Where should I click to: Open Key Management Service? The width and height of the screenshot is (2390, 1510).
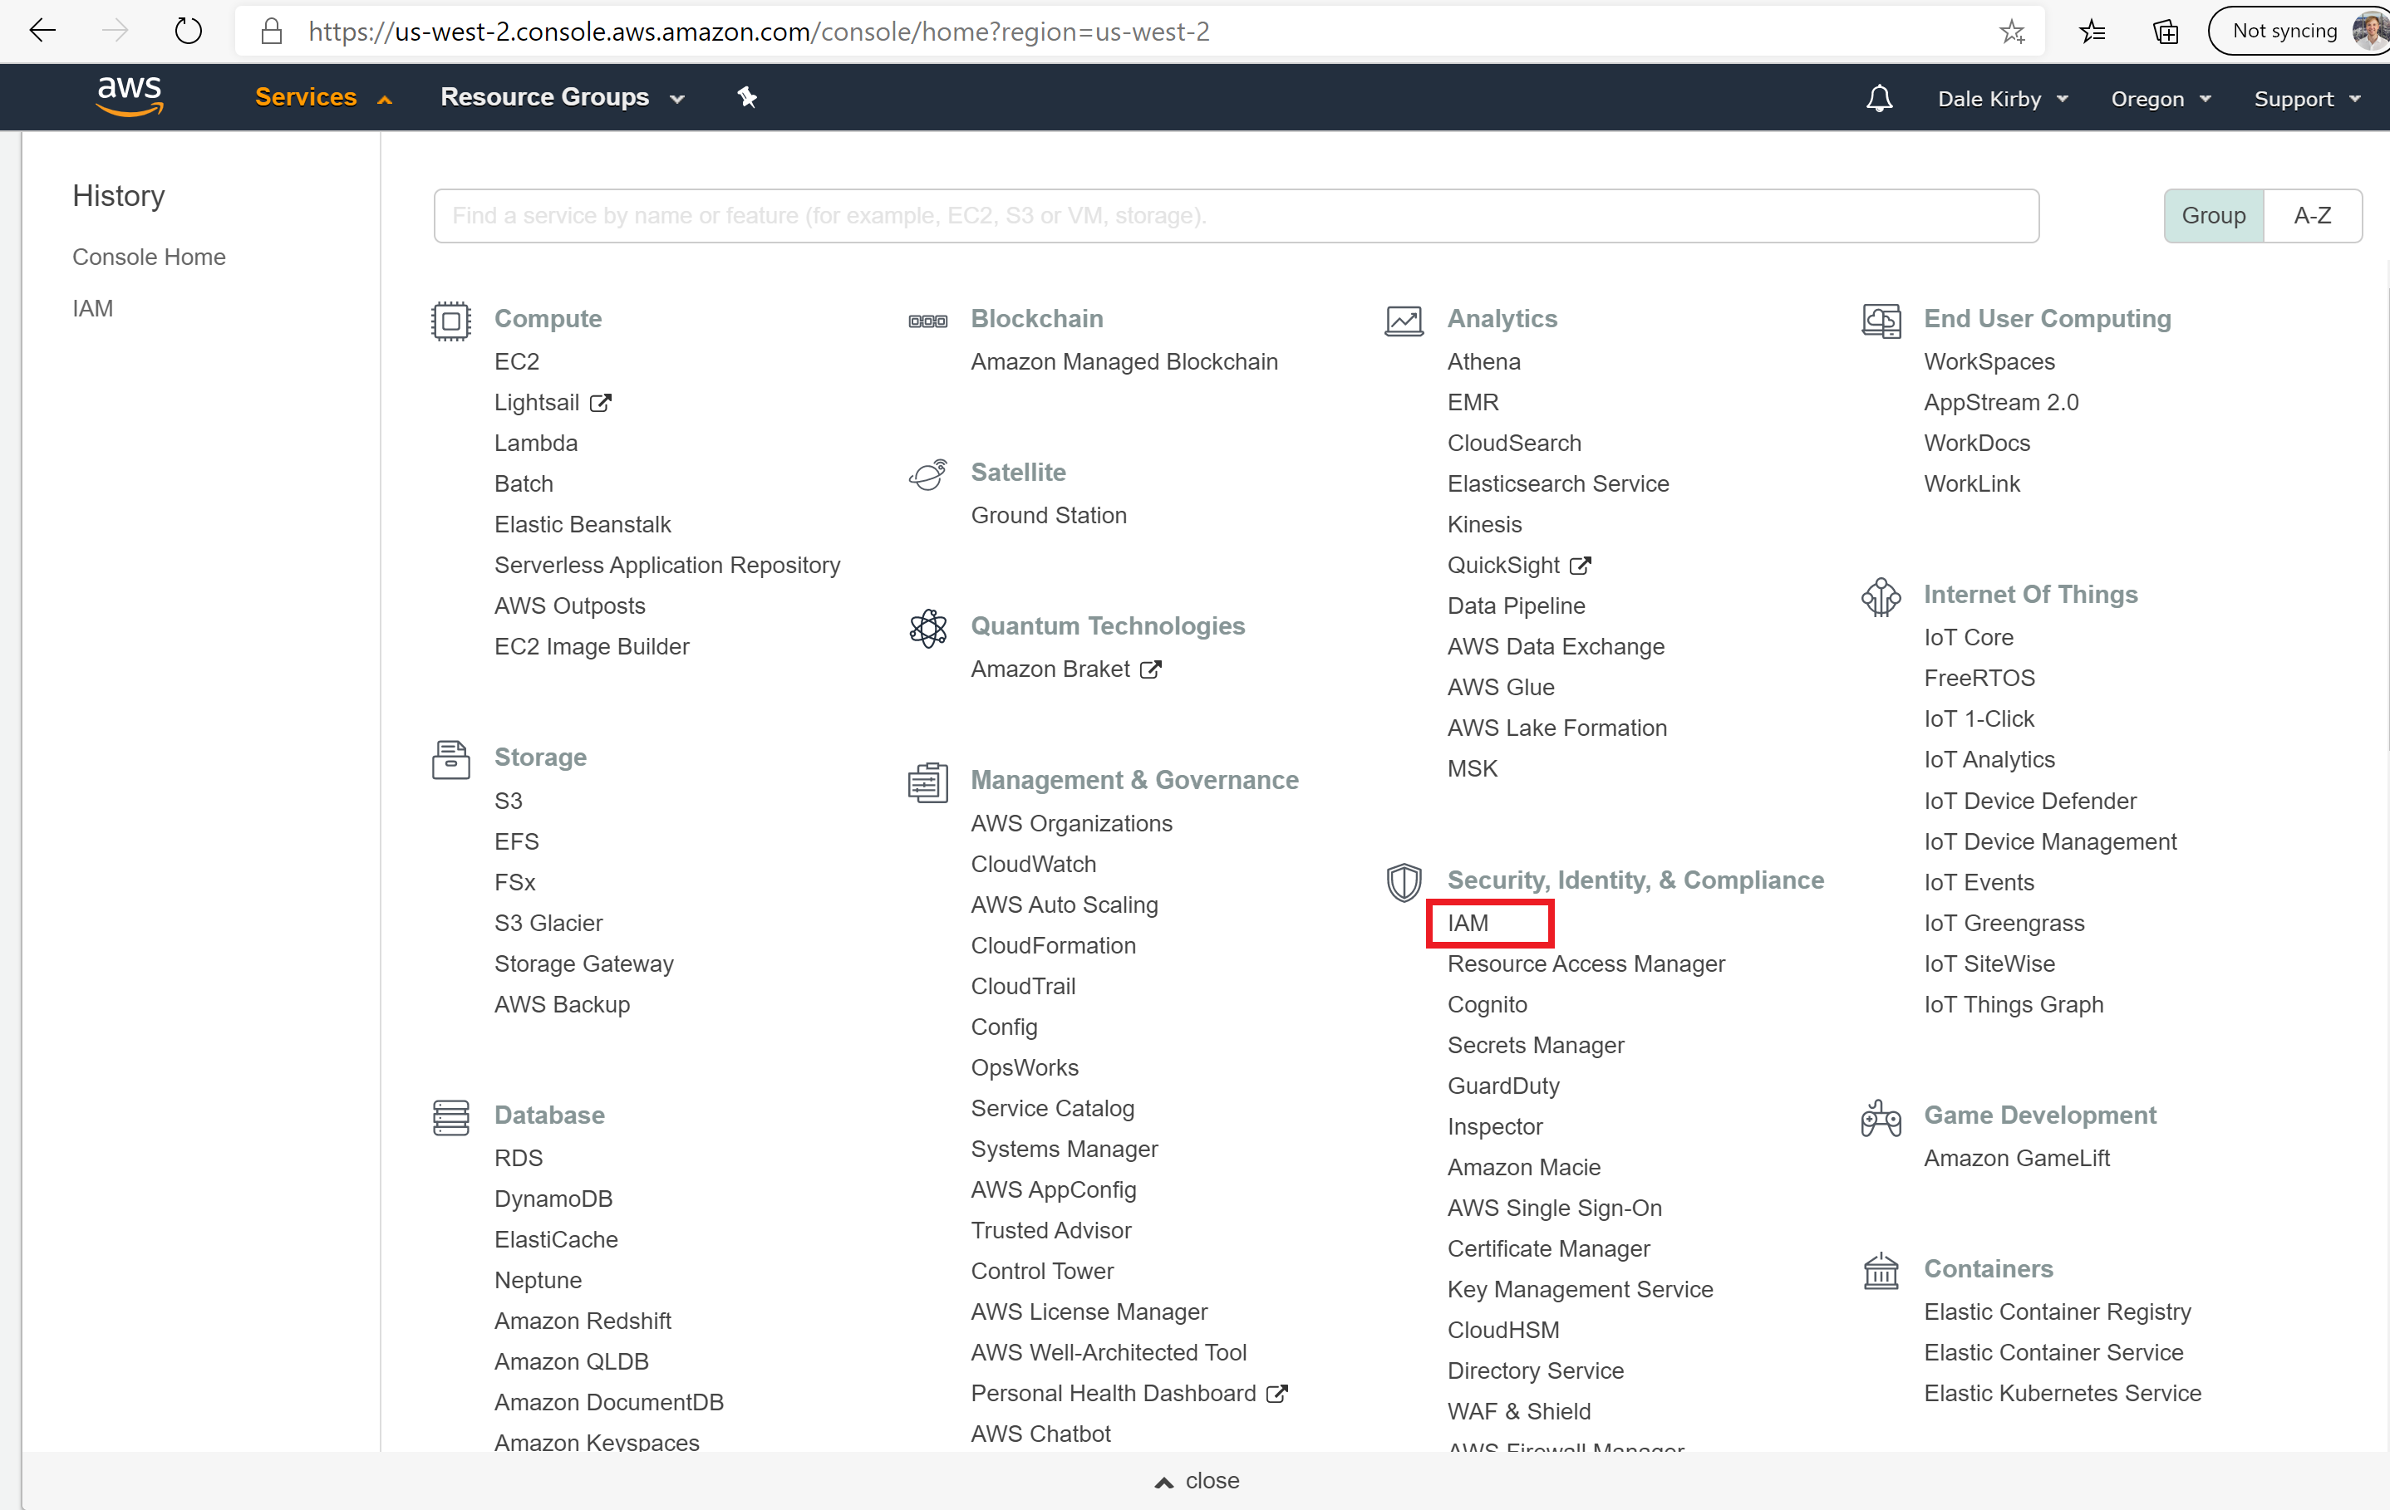click(1580, 1289)
